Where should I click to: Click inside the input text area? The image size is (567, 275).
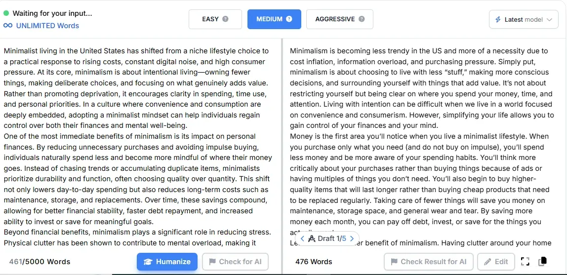[x=139, y=145]
